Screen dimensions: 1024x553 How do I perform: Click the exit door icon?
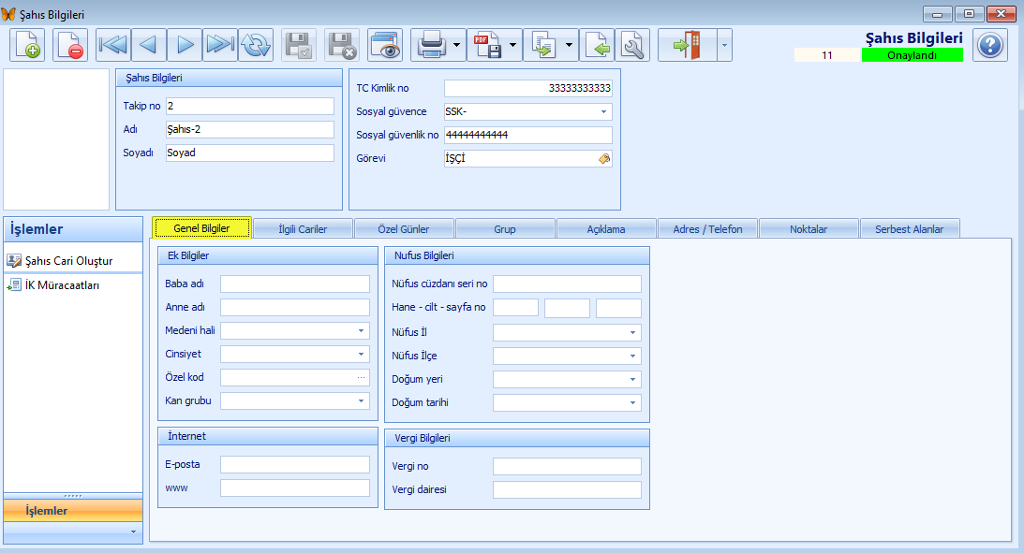[x=687, y=45]
